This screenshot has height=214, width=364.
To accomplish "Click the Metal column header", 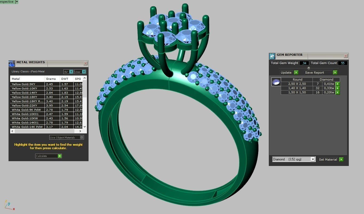I will (x=27, y=79).
